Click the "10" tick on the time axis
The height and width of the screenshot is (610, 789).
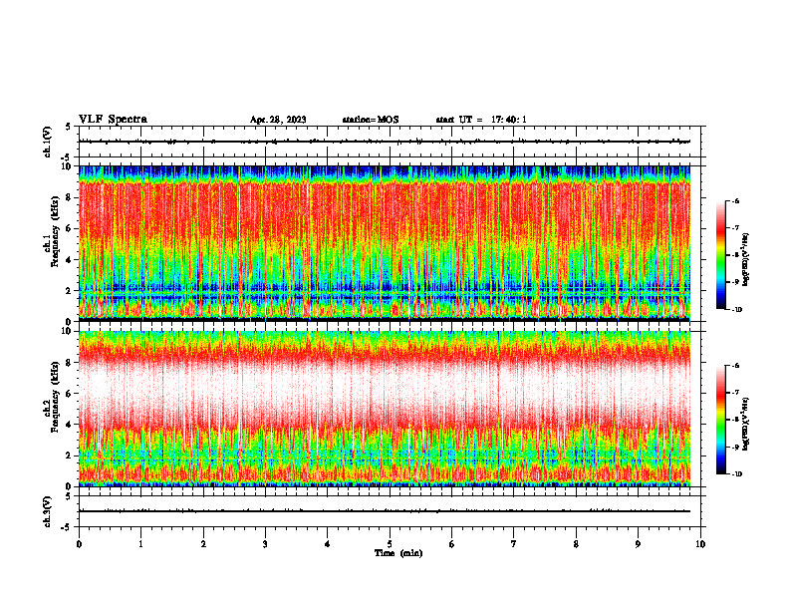click(x=700, y=544)
